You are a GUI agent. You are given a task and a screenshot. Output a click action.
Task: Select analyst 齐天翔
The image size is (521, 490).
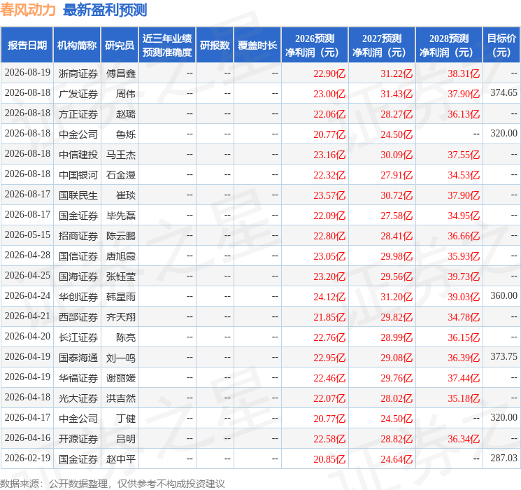pyautogui.click(x=120, y=317)
